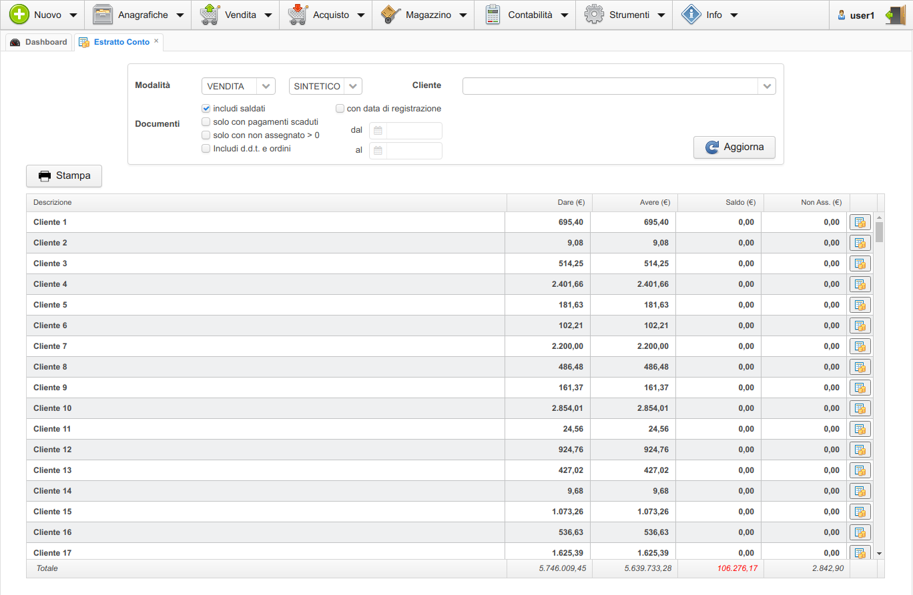The height and width of the screenshot is (595, 913).
Task: Sort by Non Ass. (€) column header
Action: coord(806,203)
